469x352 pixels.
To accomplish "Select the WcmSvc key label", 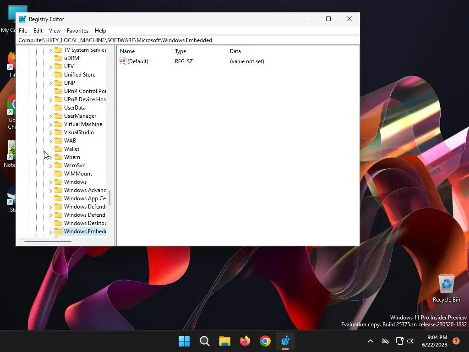I will (75, 165).
